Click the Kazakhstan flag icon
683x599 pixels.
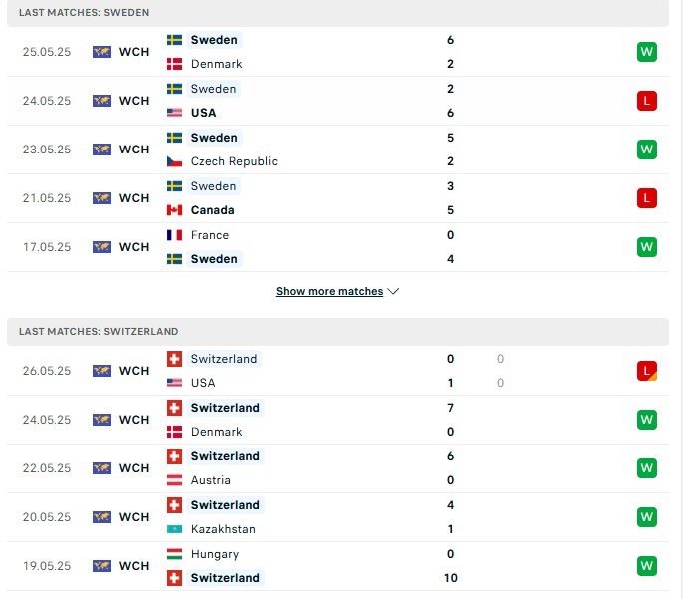(x=174, y=529)
